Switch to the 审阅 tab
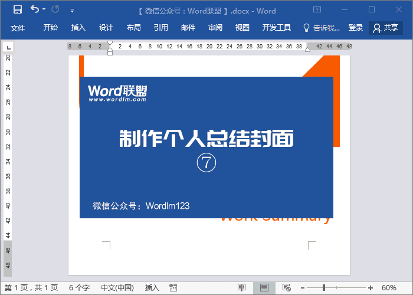 coord(215,28)
